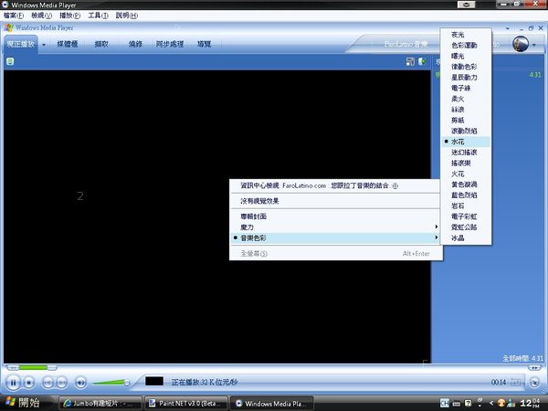Screen dimensions: 548x411
Task: Click the restore video size icon
Action: tap(410, 62)
